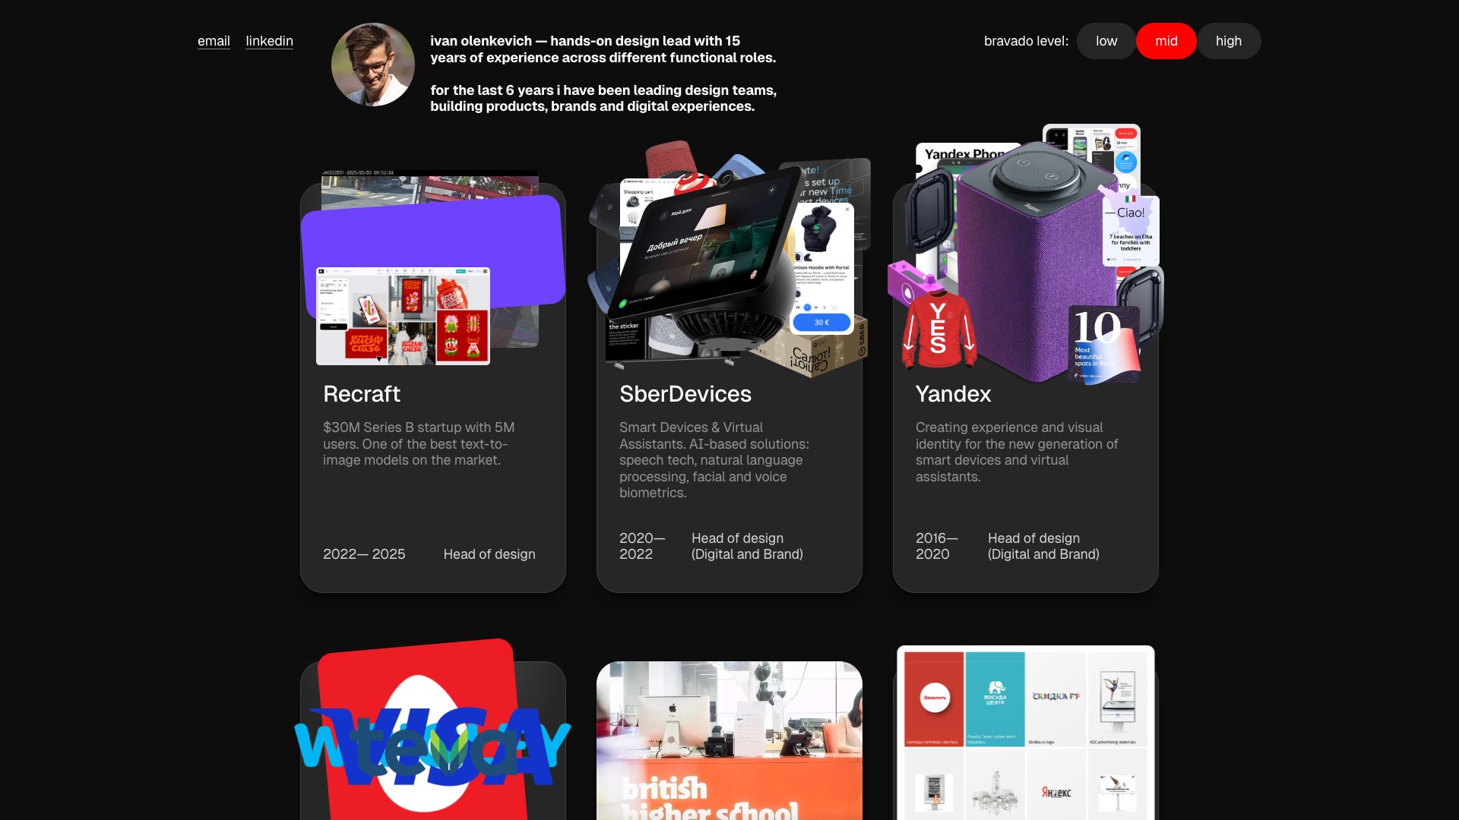
Task: Open the Recraft project card title
Action: (362, 394)
